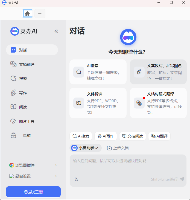Focus the question input field
Screen dimensions: 190x200
coord(128,171)
